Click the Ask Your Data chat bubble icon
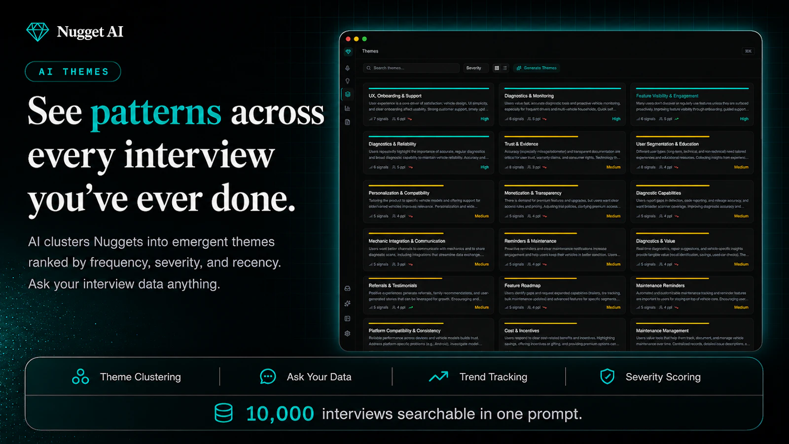 tap(268, 376)
